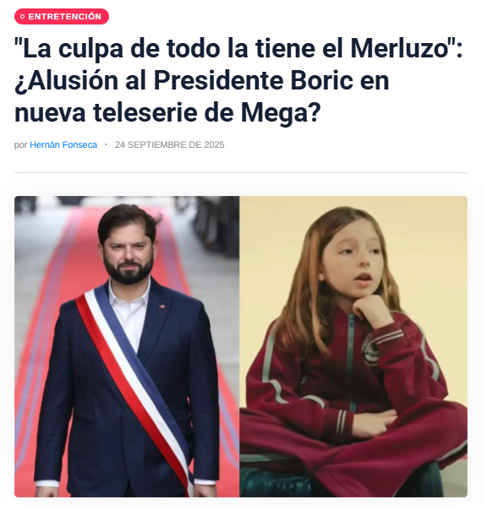The width and height of the screenshot is (482, 505).
Task: Click "Presidente Boric" in the headline
Action: click(254, 80)
